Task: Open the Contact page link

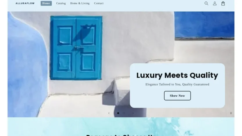Action: [x=99, y=3]
